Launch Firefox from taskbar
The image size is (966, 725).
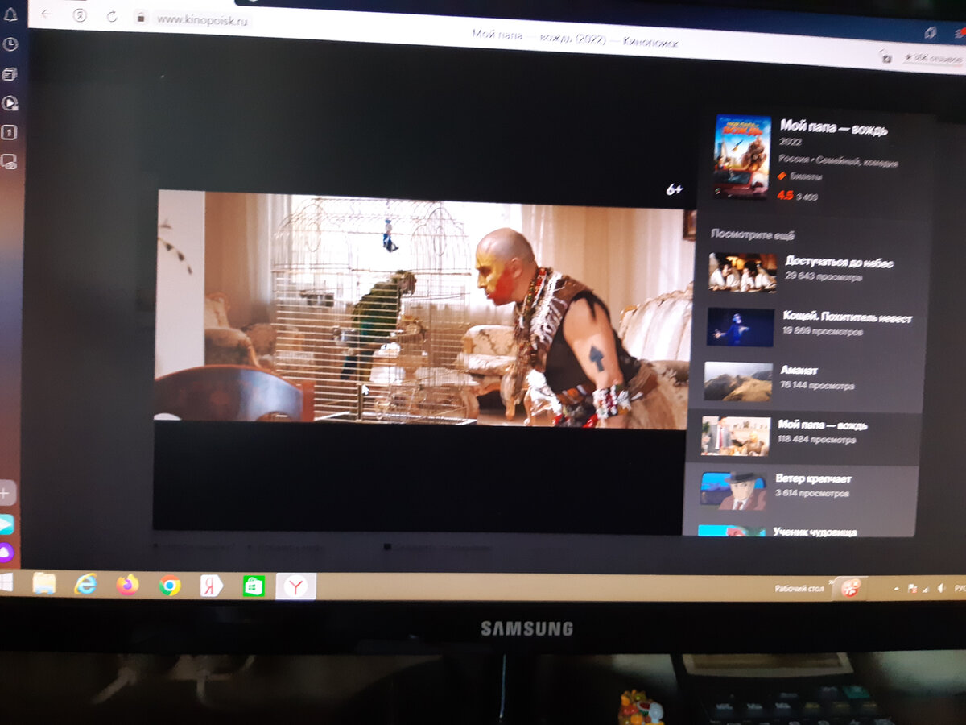click(x=127, y=585)
